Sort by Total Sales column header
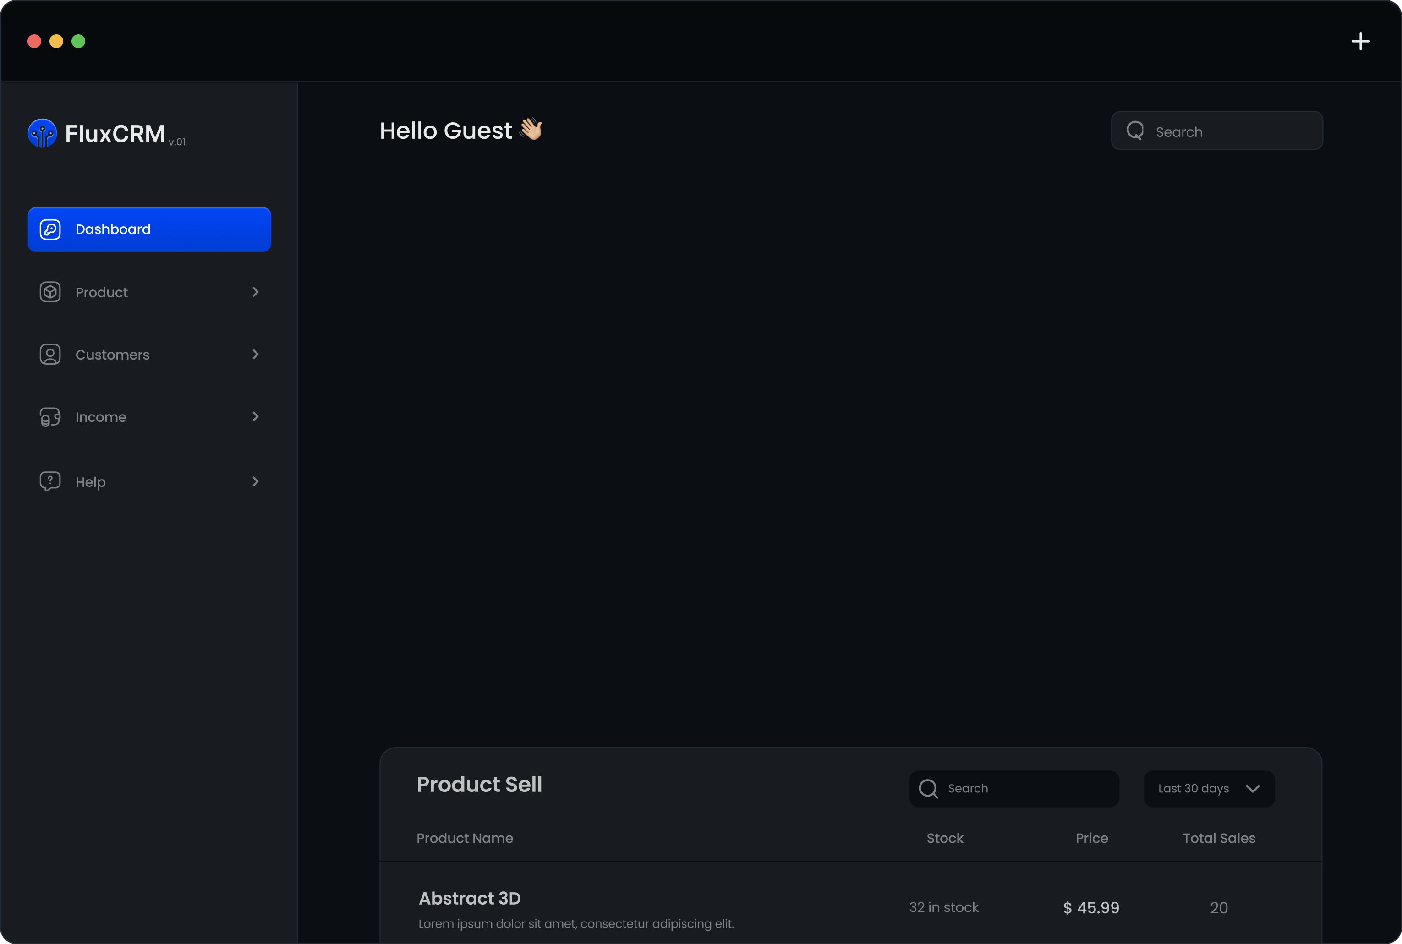1402x944 pixels. (1219, 838)
